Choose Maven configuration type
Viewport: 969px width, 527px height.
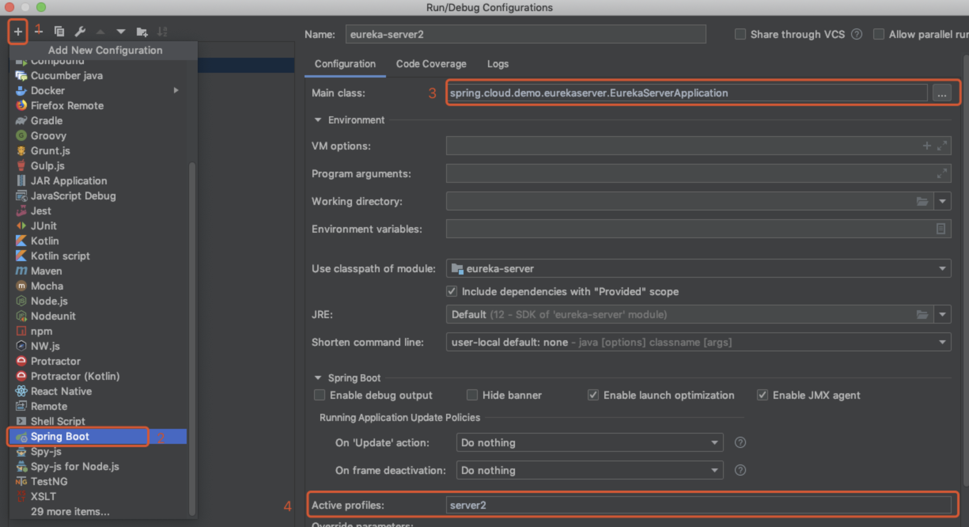click(98, 271)
